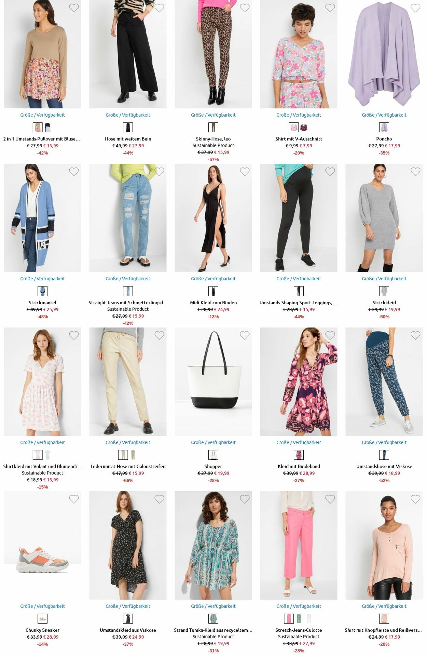Select the olive swatch for Lederimitat-Hose
This screenshot has width=427, height=655.
[133, 455]
